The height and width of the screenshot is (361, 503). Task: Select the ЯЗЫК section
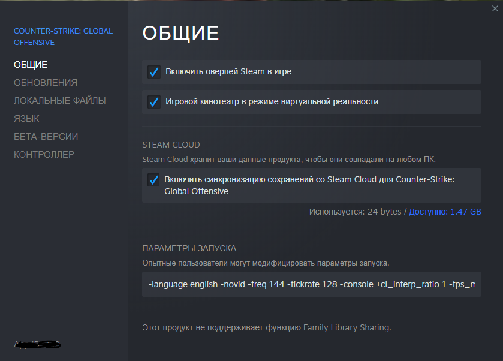tap(26, 119)
